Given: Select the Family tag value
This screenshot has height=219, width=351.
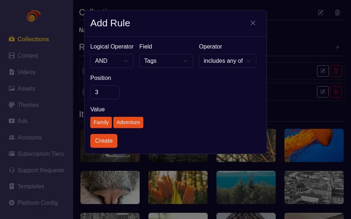Looking at the screenshot, I should (101, 123).
